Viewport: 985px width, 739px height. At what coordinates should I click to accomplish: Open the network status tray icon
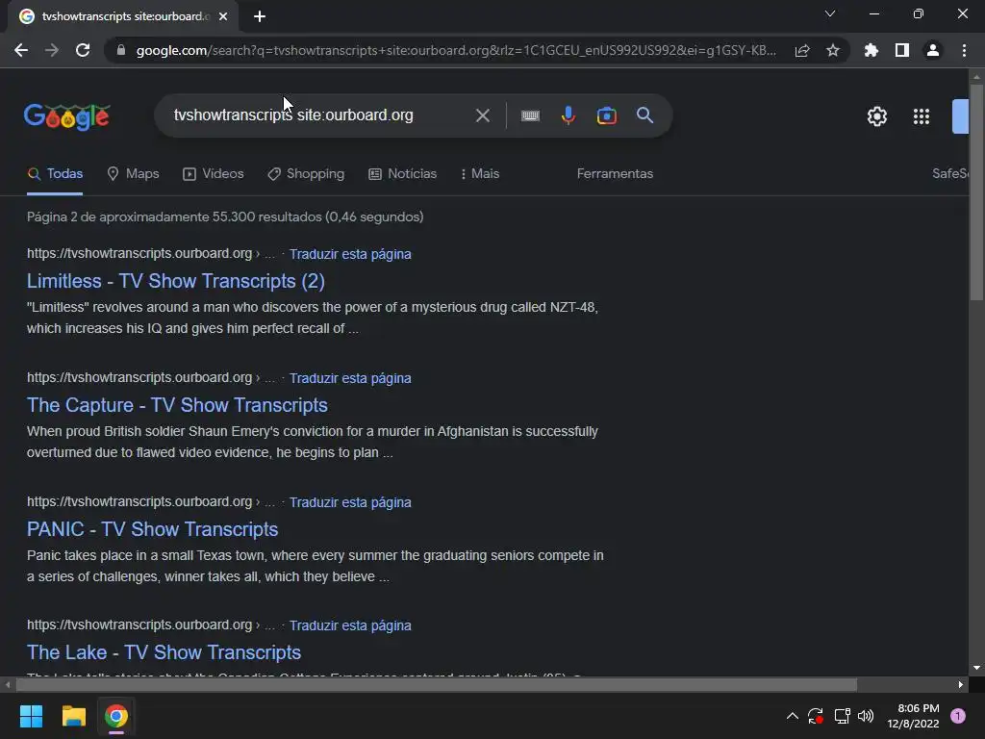click(x=842, y=716)
